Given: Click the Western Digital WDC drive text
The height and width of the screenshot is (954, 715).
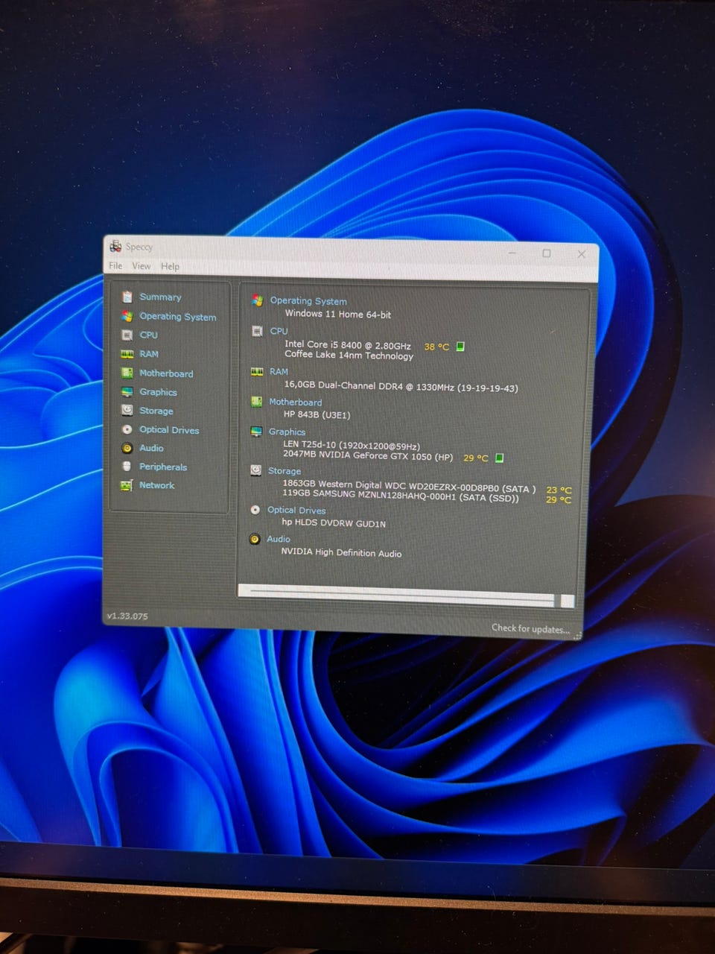Looking at the screenshot, I should [409, 487].
